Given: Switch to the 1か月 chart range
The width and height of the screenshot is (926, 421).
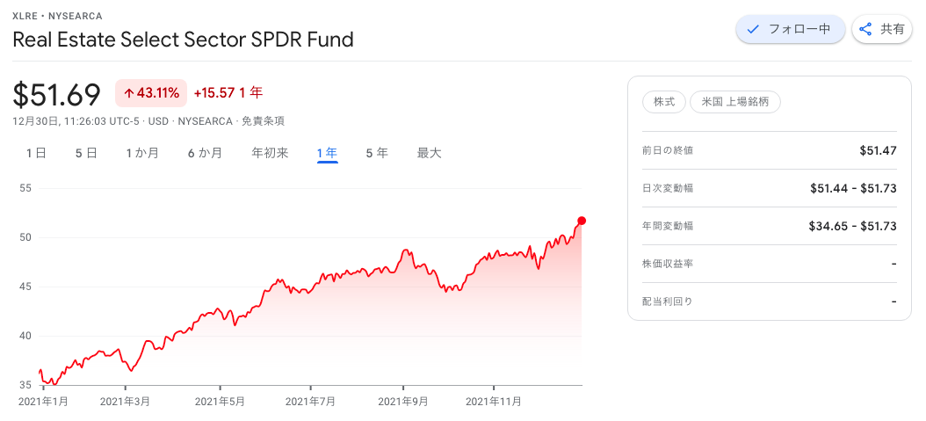Looking at the screenshot, I should pos(142,154).
